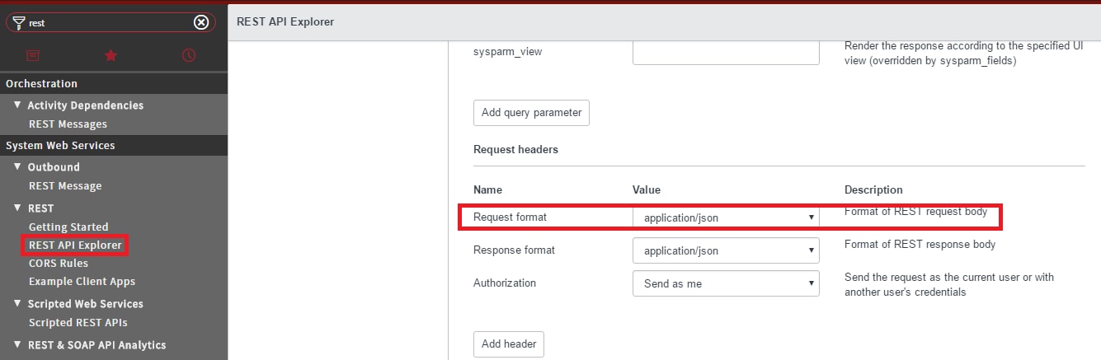Collapse the Activity Dependencies section

coord(17,105)
